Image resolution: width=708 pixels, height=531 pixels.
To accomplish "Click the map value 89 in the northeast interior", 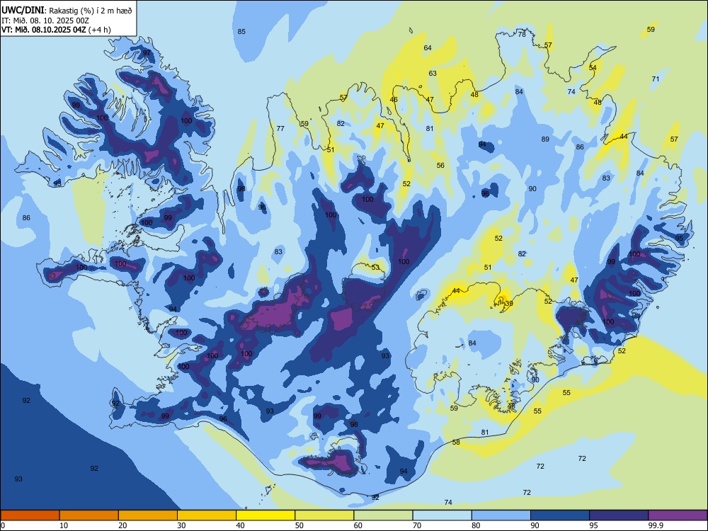I will tap(545, 139).
